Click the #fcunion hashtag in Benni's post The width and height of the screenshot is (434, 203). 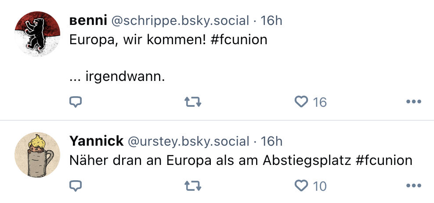(239, 40)
